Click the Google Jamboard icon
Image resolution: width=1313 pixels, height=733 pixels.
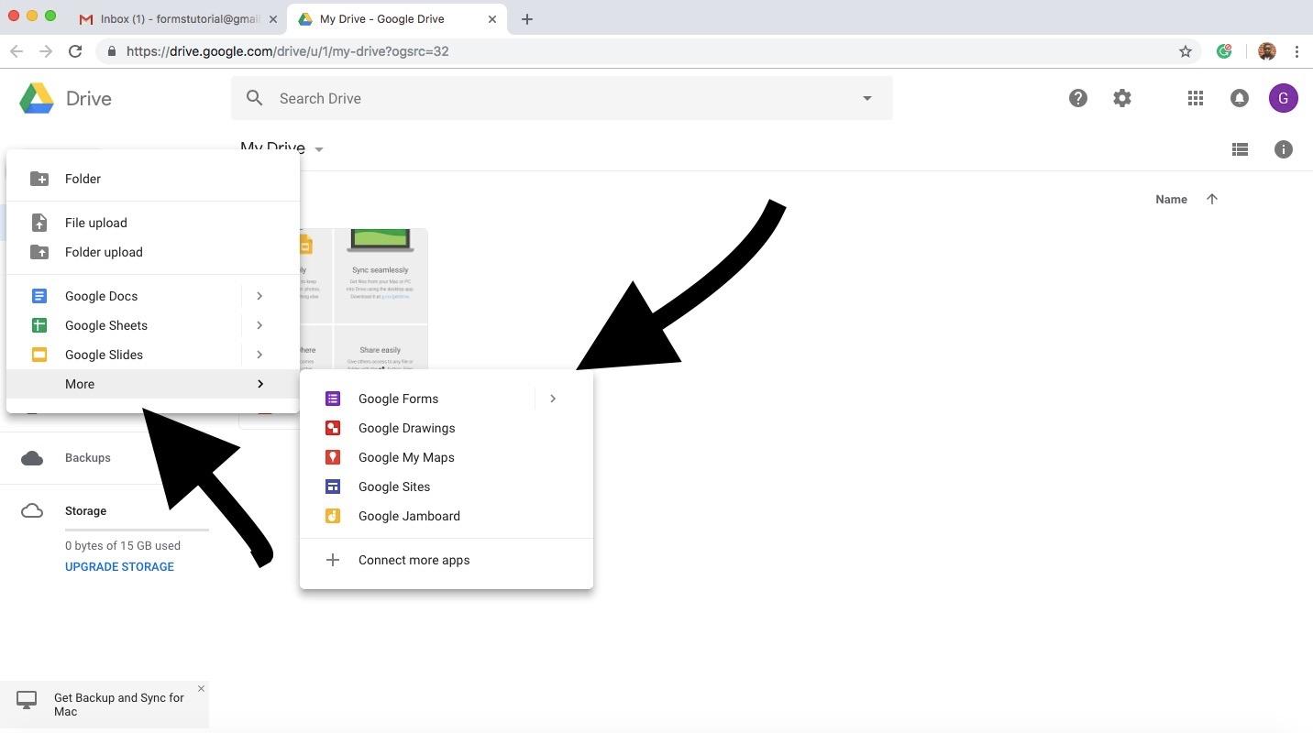(x=333, y=516)
